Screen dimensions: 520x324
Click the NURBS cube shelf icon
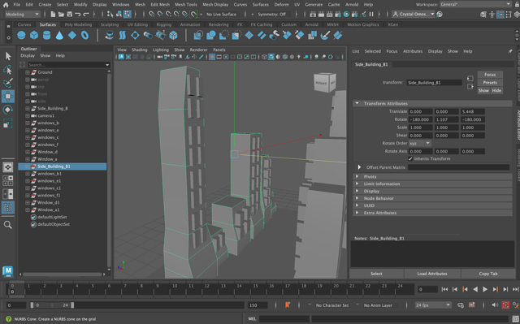pyautogui.click(x=34, y=35)
